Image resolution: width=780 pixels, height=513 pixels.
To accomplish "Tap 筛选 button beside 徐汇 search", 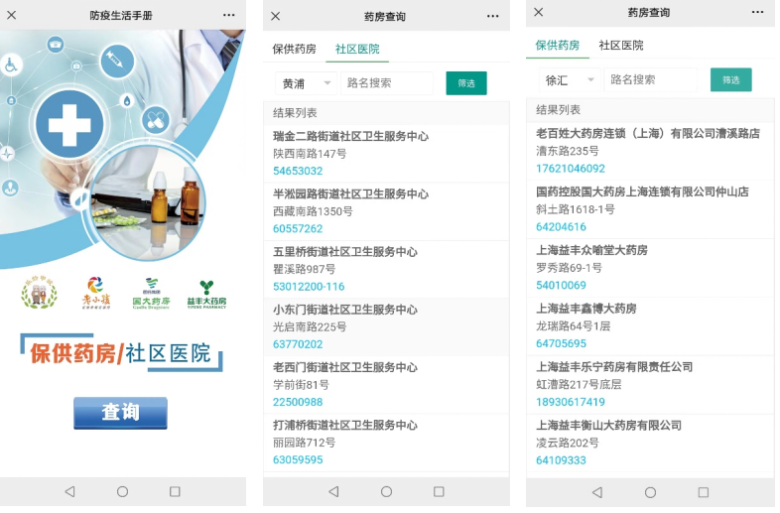I will pos(730,80).
